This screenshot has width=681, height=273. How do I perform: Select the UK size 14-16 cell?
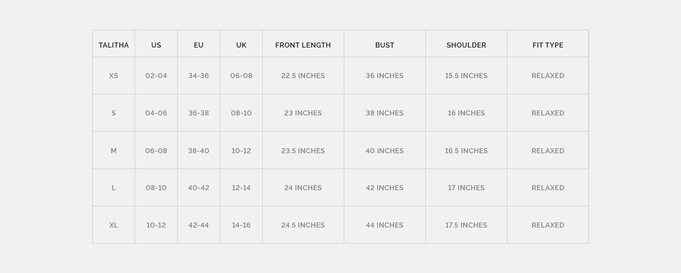coord(241,225)
